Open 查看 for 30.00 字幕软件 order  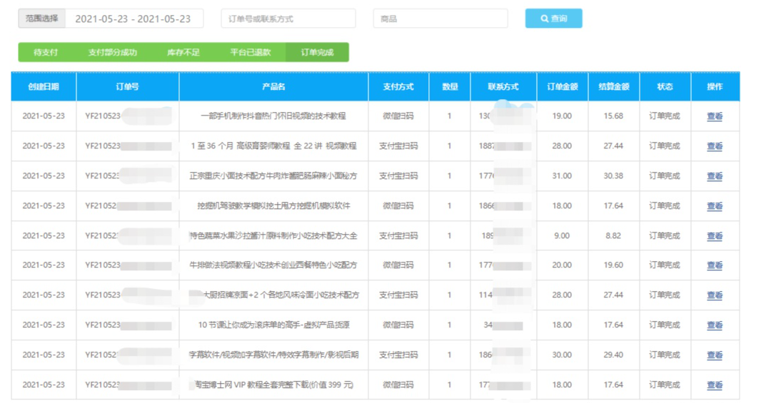pyautogui.click(x=714, y=355)
